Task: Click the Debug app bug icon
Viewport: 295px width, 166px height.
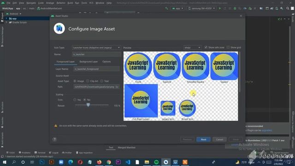Action: 235,8
